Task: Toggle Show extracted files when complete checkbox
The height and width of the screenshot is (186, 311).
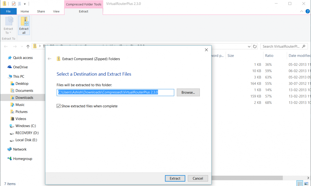Action: tap(59, 106)
